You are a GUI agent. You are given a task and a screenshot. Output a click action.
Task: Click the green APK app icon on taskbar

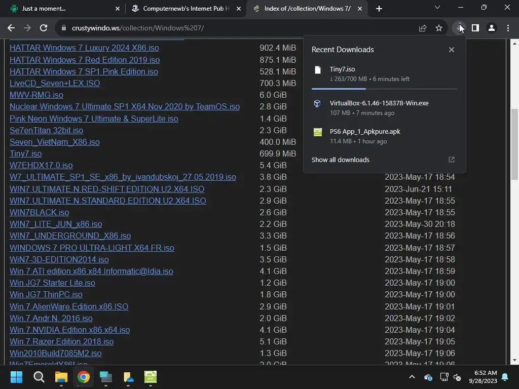pyautogui.click(x=151, y=377)
